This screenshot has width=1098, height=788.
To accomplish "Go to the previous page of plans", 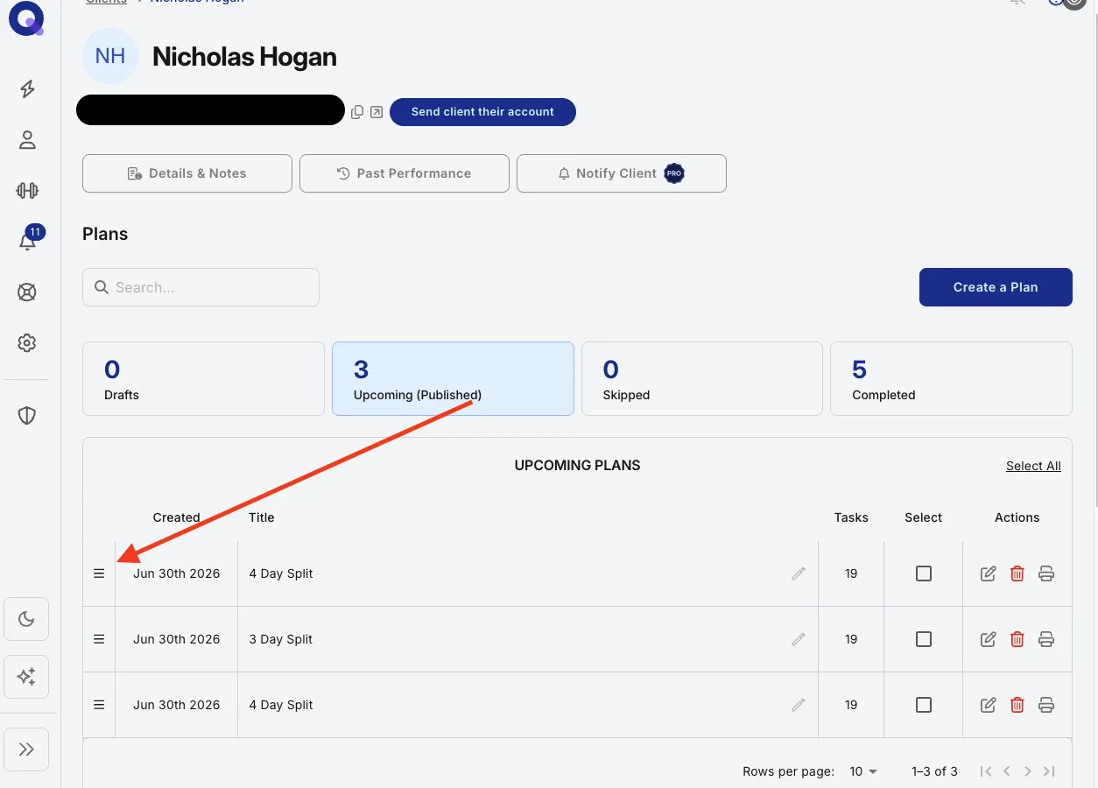I will pos(1007,771).
